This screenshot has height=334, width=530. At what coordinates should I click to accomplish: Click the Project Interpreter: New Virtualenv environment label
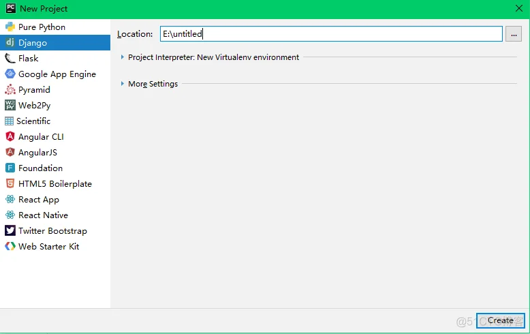pos(213,57)
